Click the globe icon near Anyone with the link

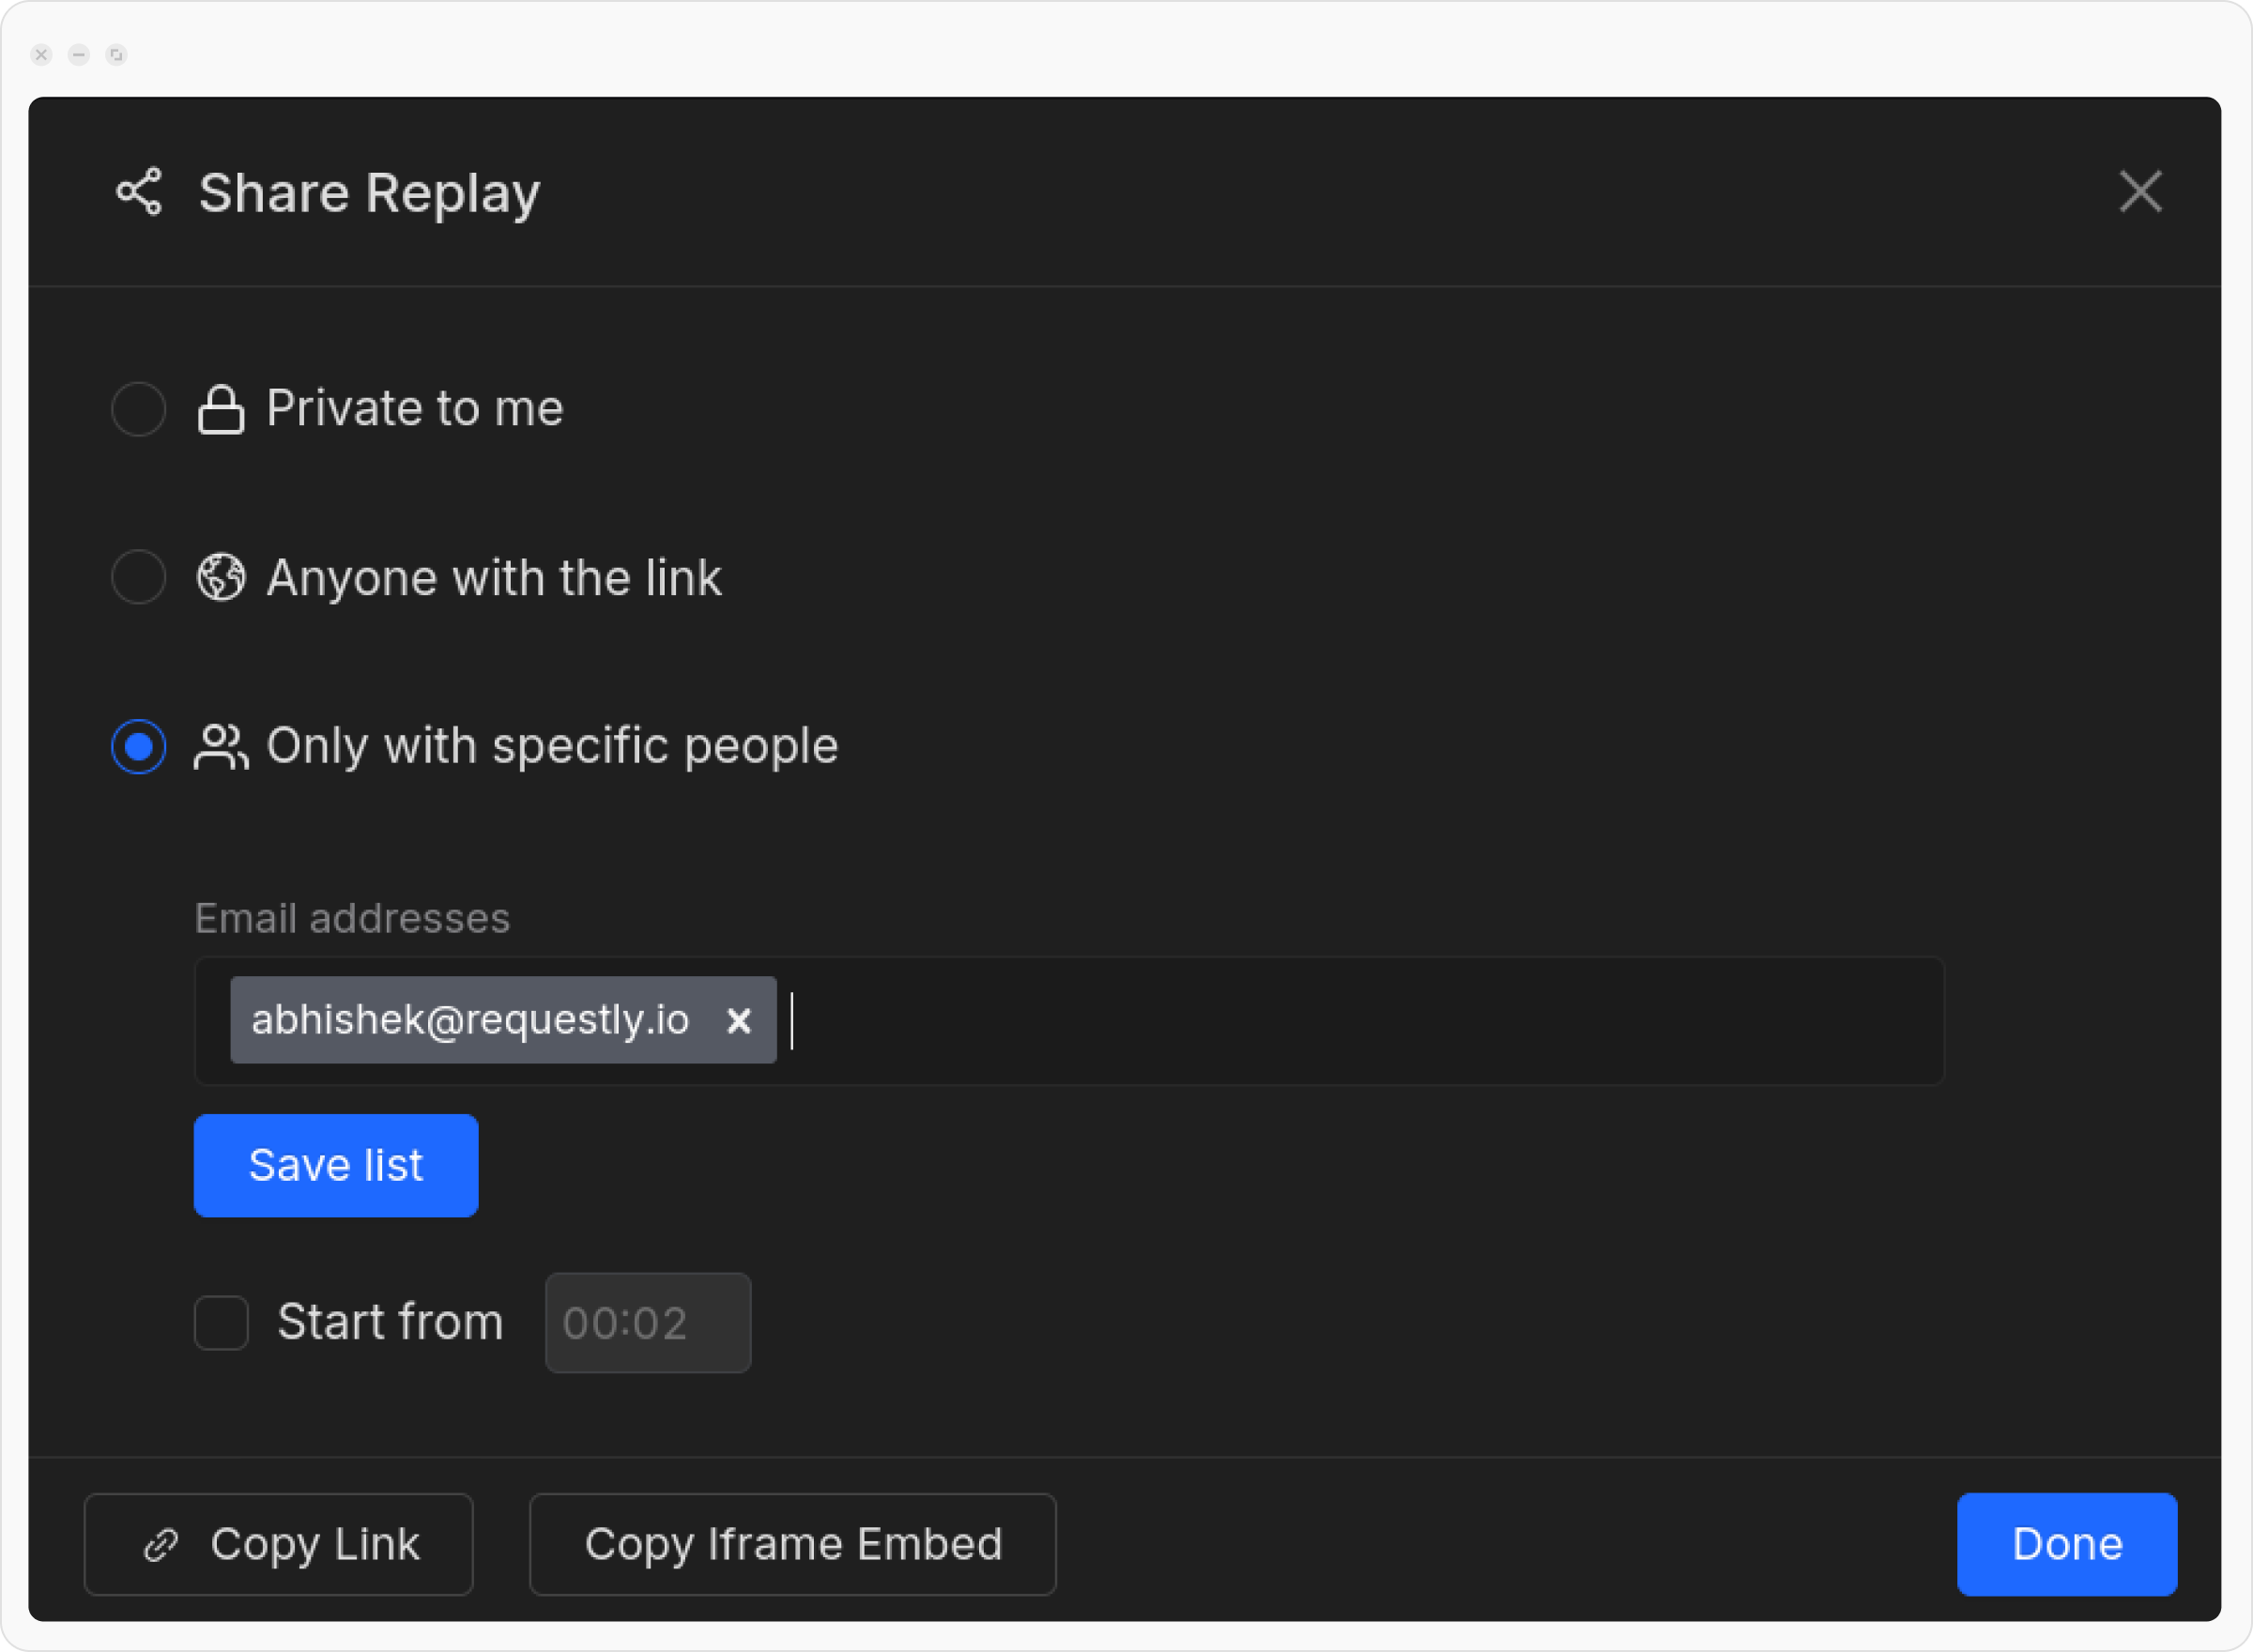[x=222, y=577]
